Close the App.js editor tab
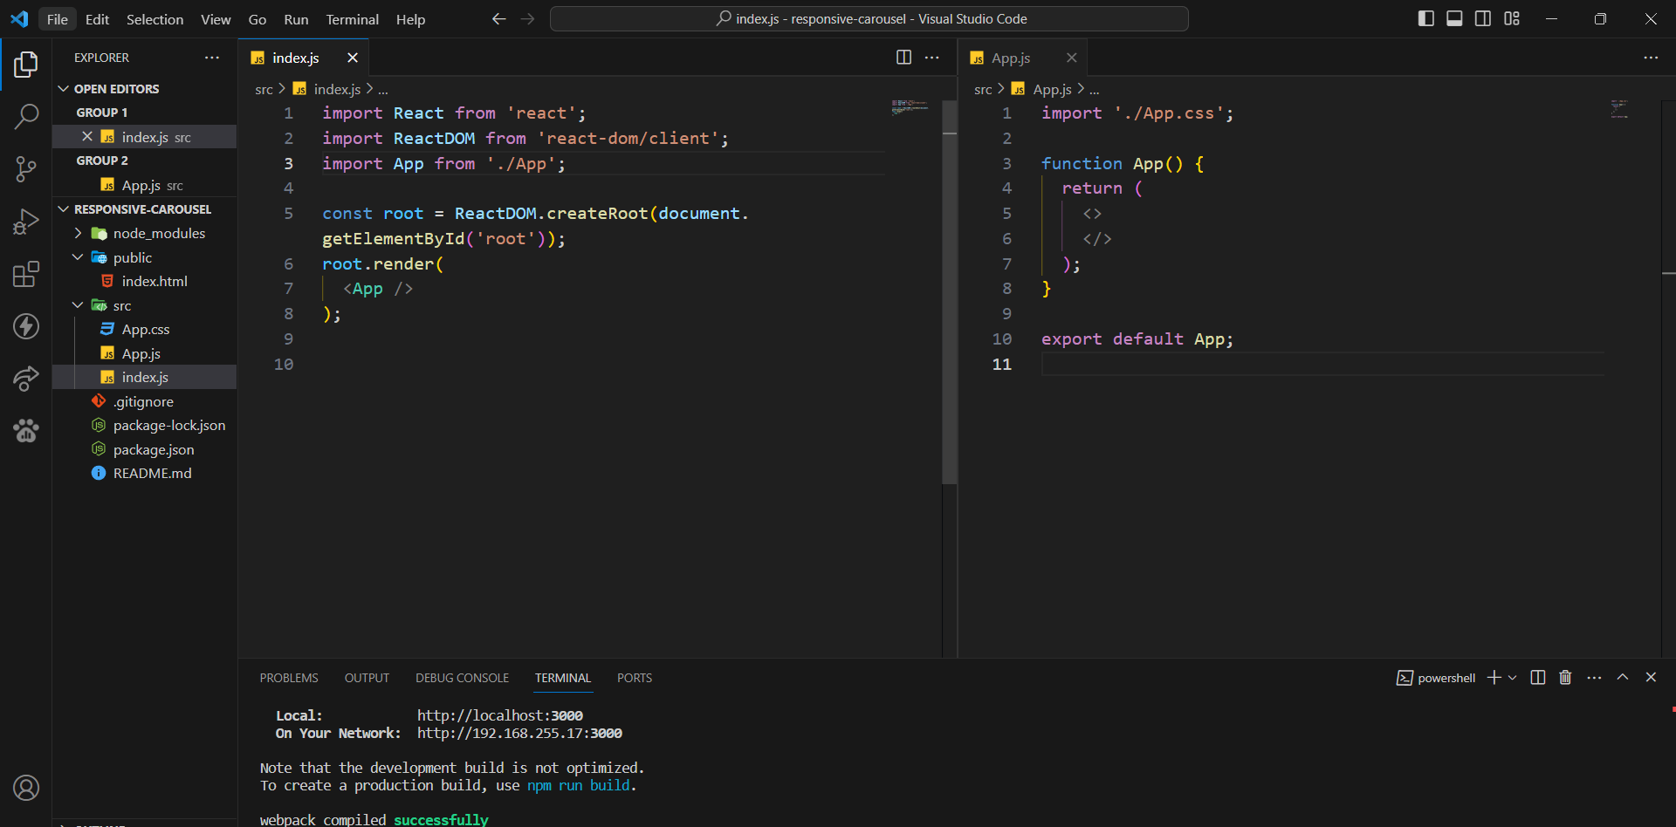Screen dimensions: 1676x827 pyautogui.click(x=1072, y=58)
